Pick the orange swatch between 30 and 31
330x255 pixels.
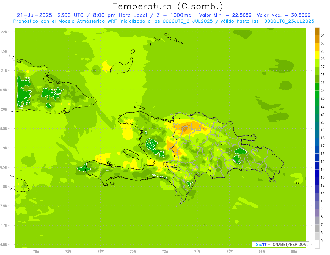click(x=317, y=39)
